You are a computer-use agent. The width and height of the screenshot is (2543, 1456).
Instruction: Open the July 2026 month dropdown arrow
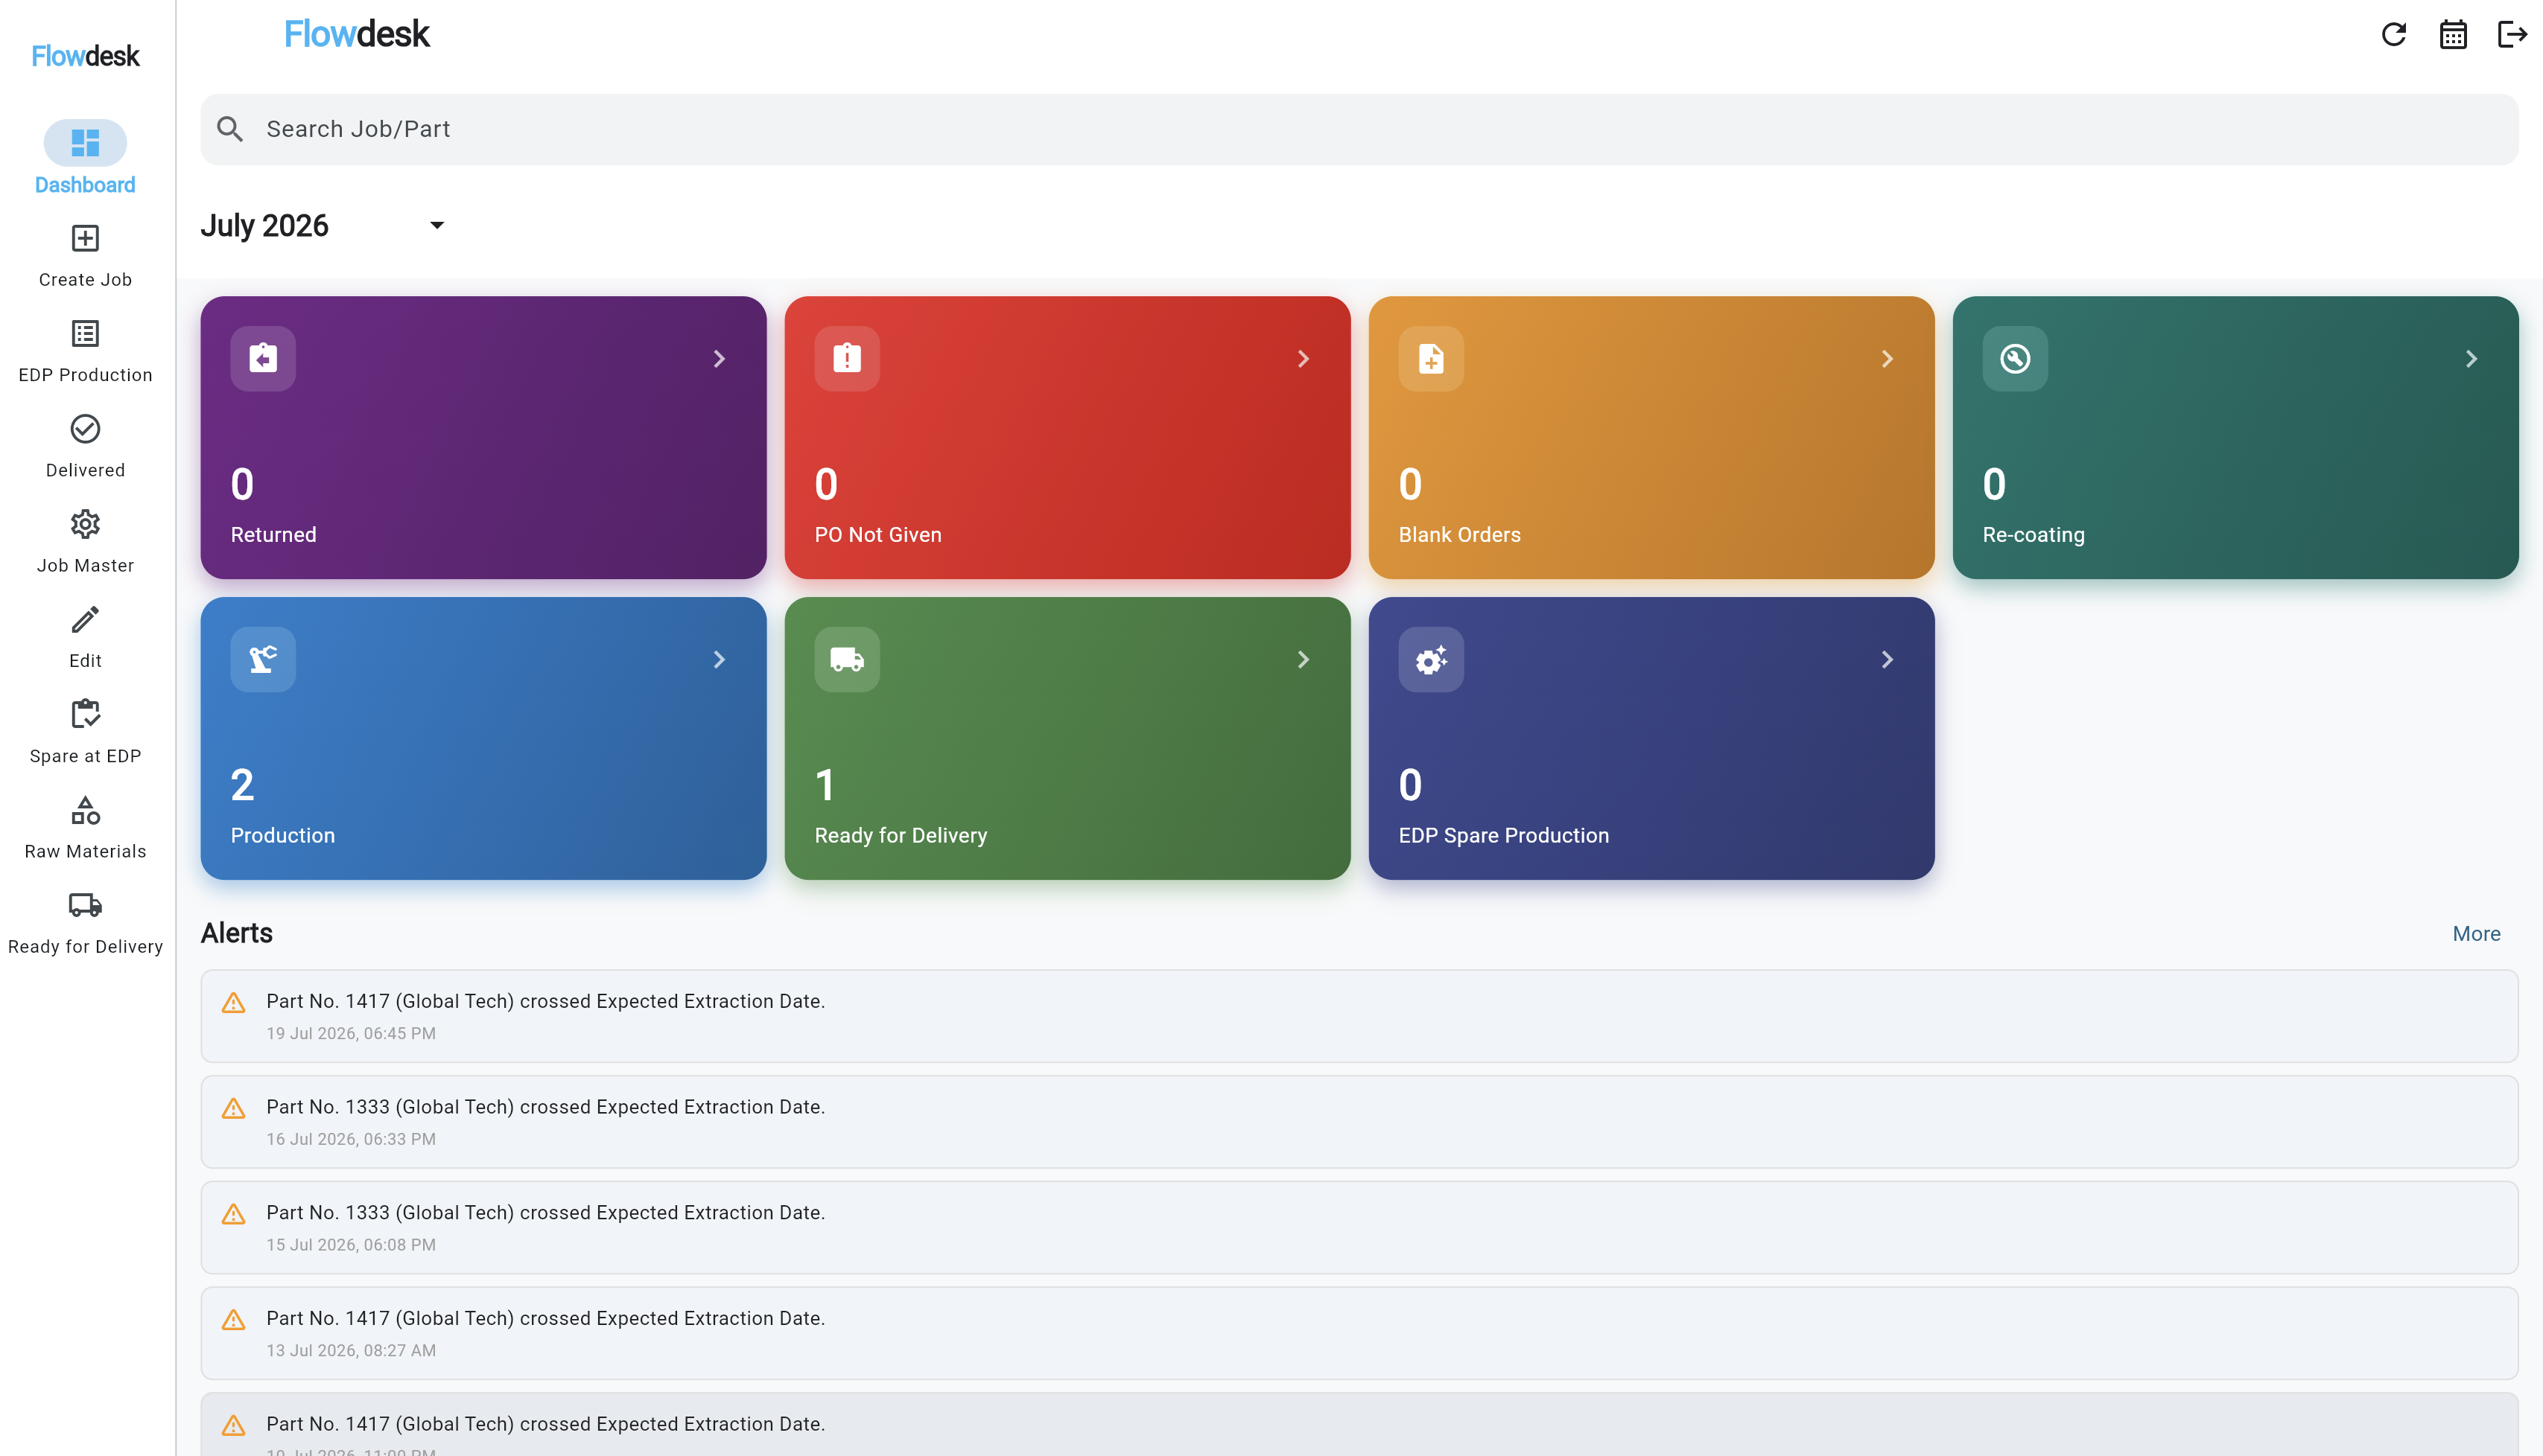(x=436, y=226)
